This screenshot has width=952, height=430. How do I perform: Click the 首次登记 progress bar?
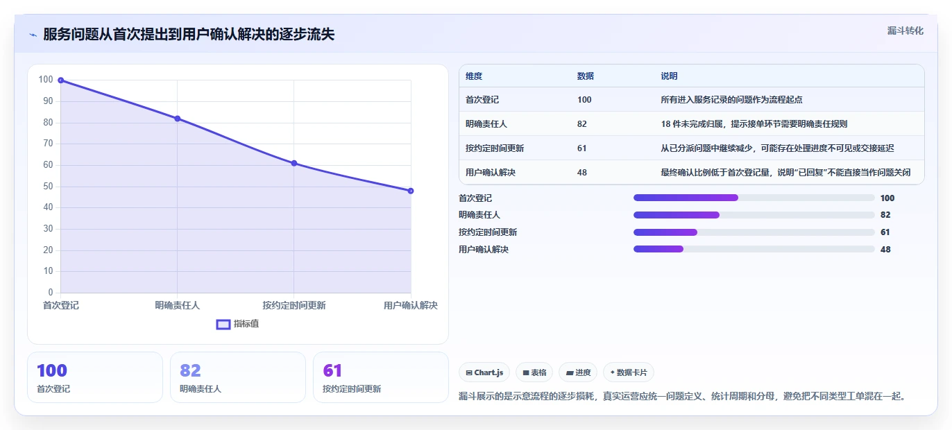[754, 198]
